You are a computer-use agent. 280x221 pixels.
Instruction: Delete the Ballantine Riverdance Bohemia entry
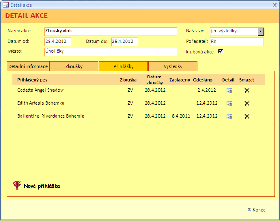pyautogui.click(x=247, y=117)
